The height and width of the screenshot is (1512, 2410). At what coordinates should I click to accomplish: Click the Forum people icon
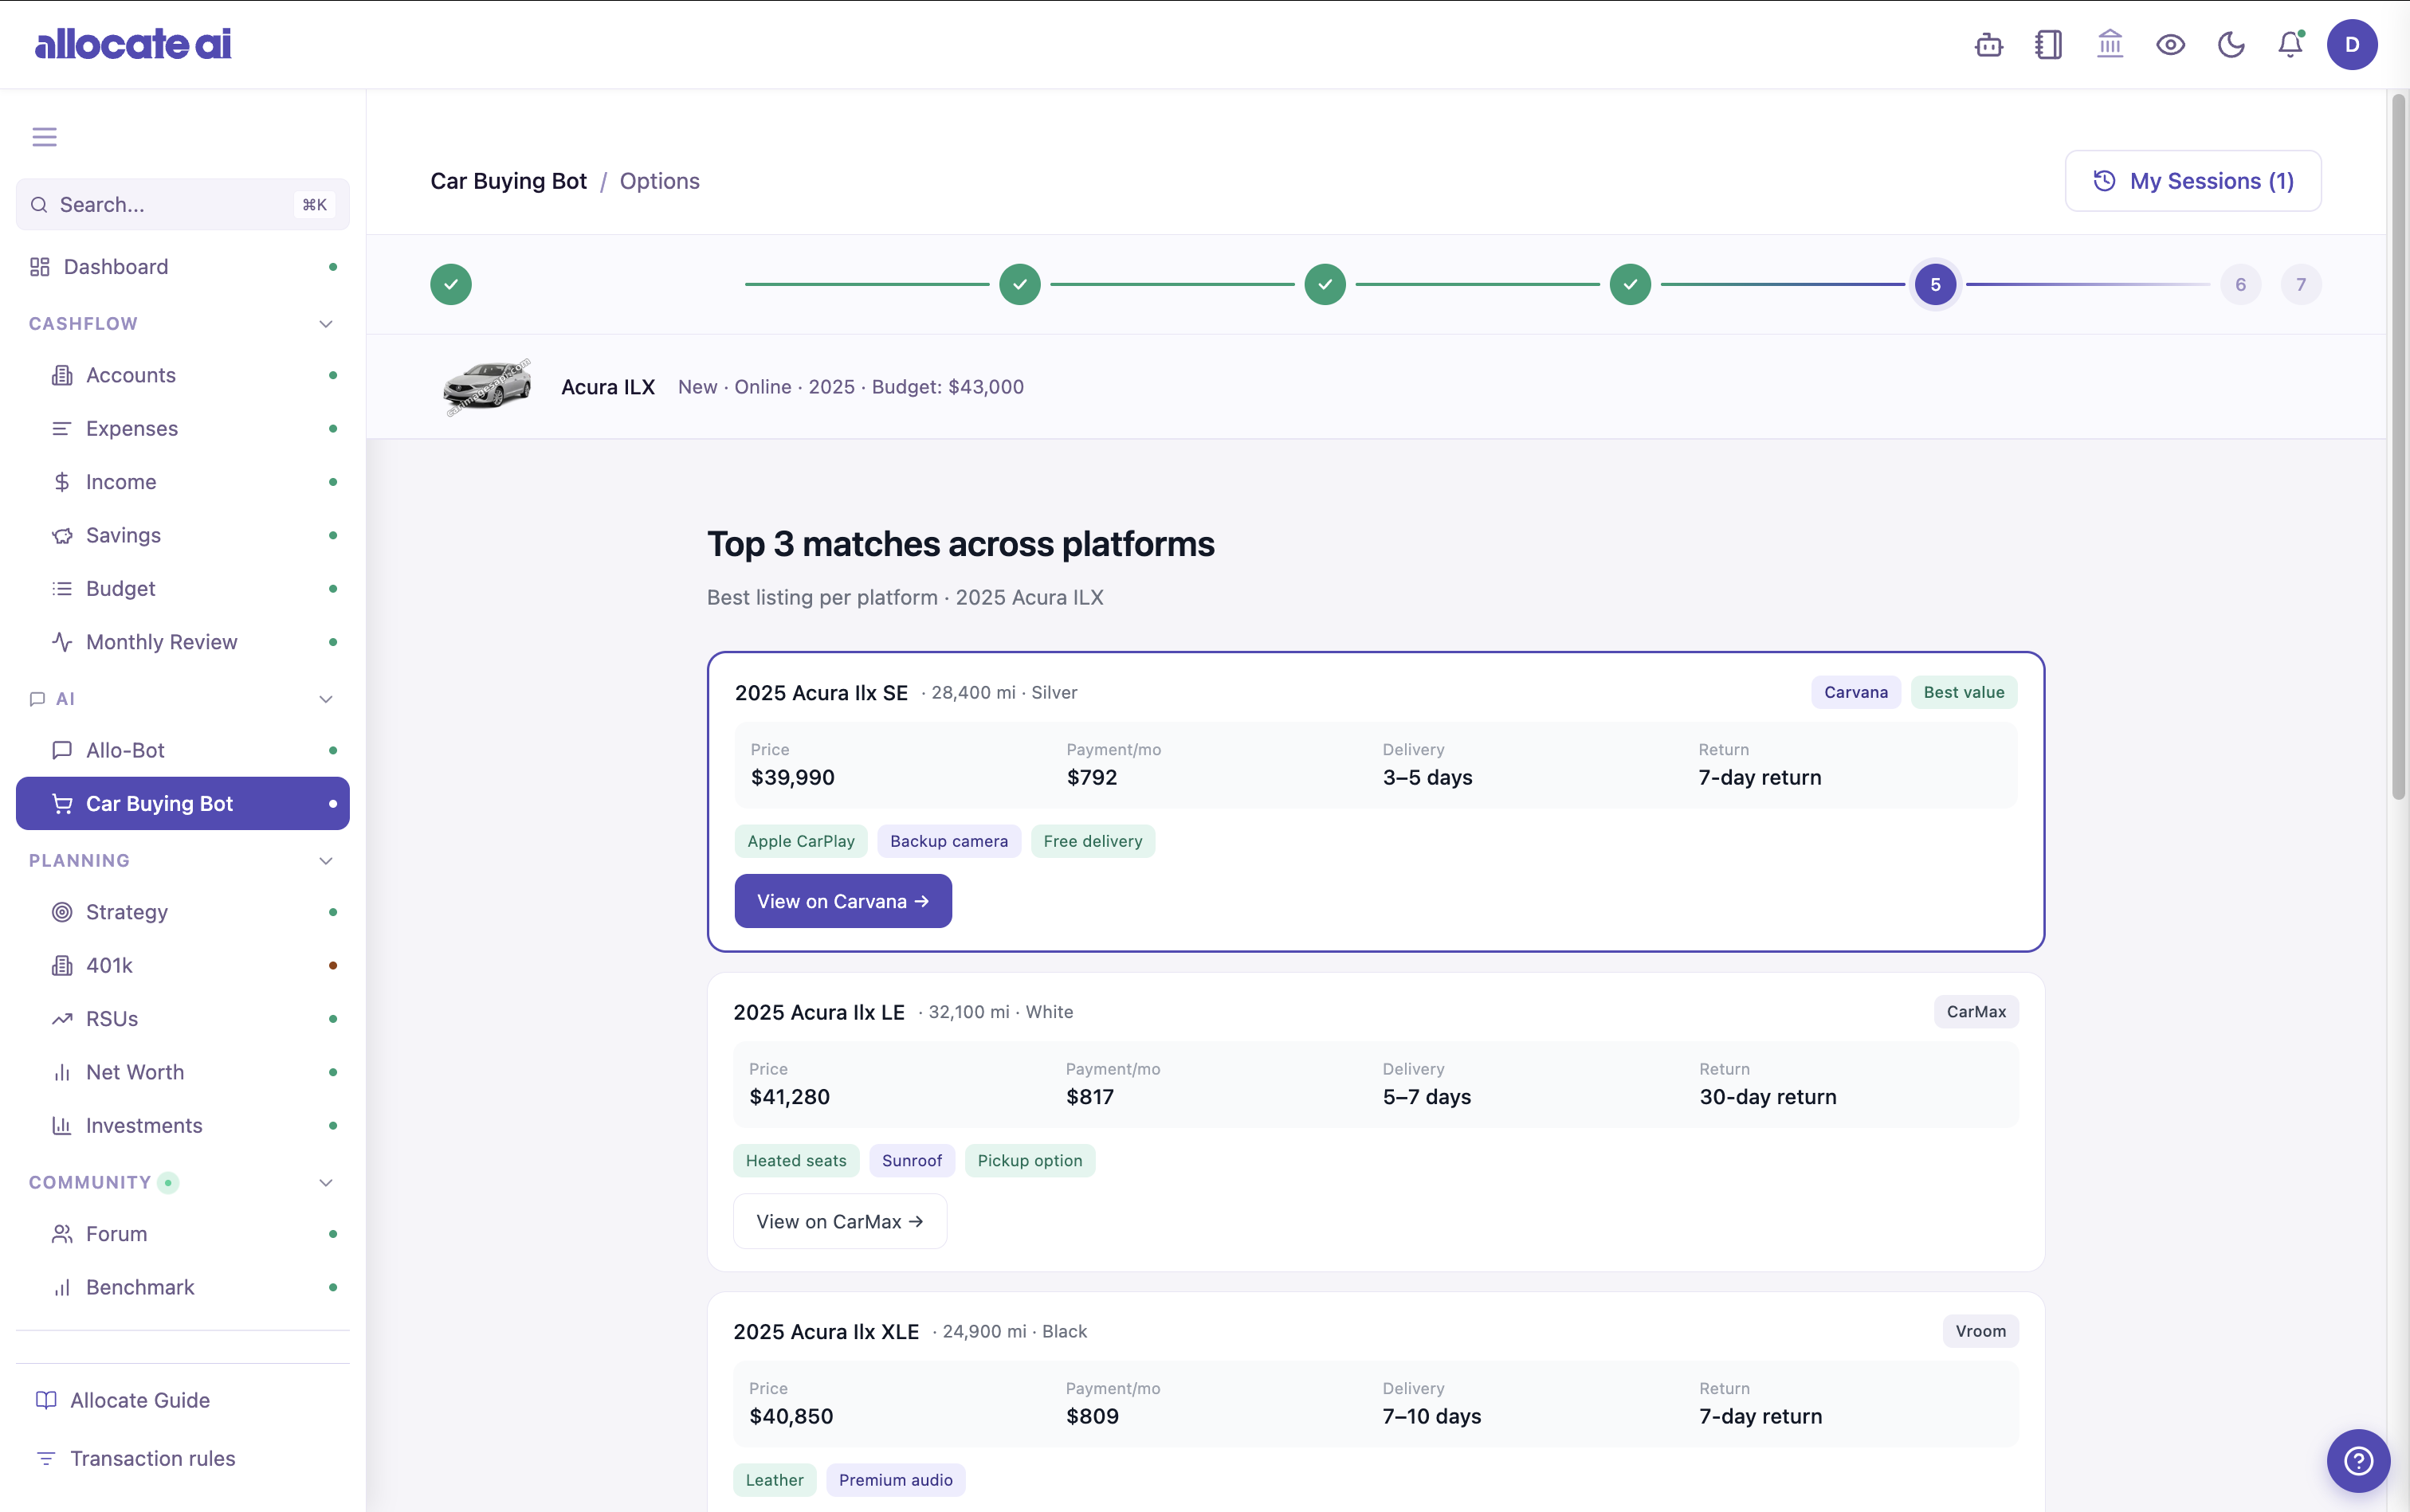(62, 1234)
